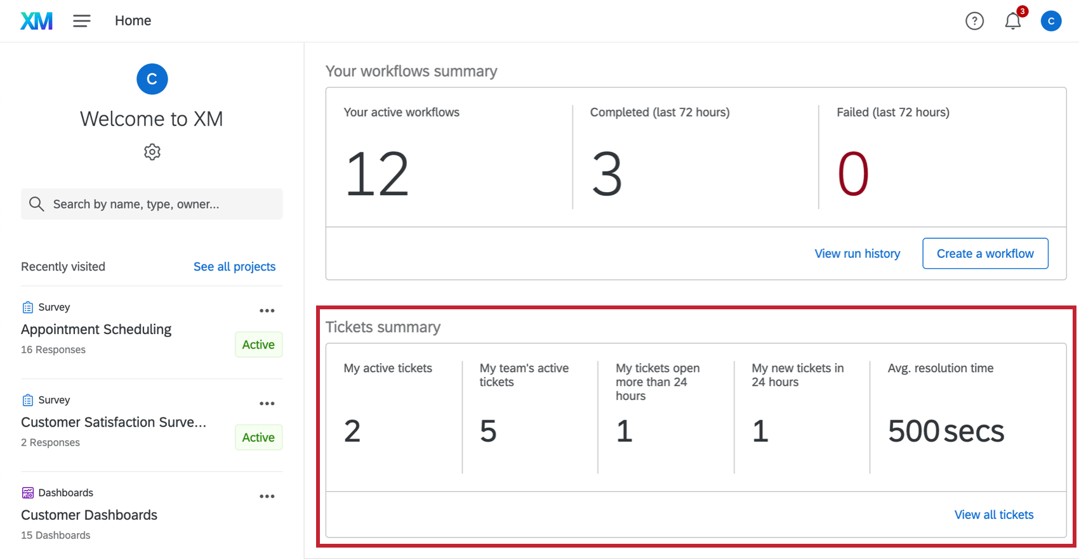Click View all tickets link
Screen dimensions: 1079x559
pyautogui.click(x=994, y=515)
